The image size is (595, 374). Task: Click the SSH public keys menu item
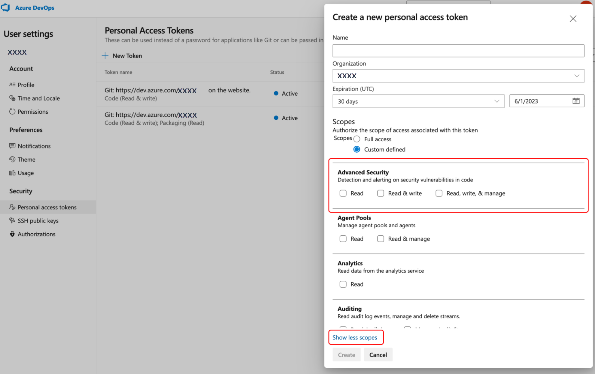pos(38,220)
